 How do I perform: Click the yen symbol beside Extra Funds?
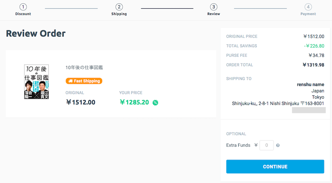click(256, 145)
